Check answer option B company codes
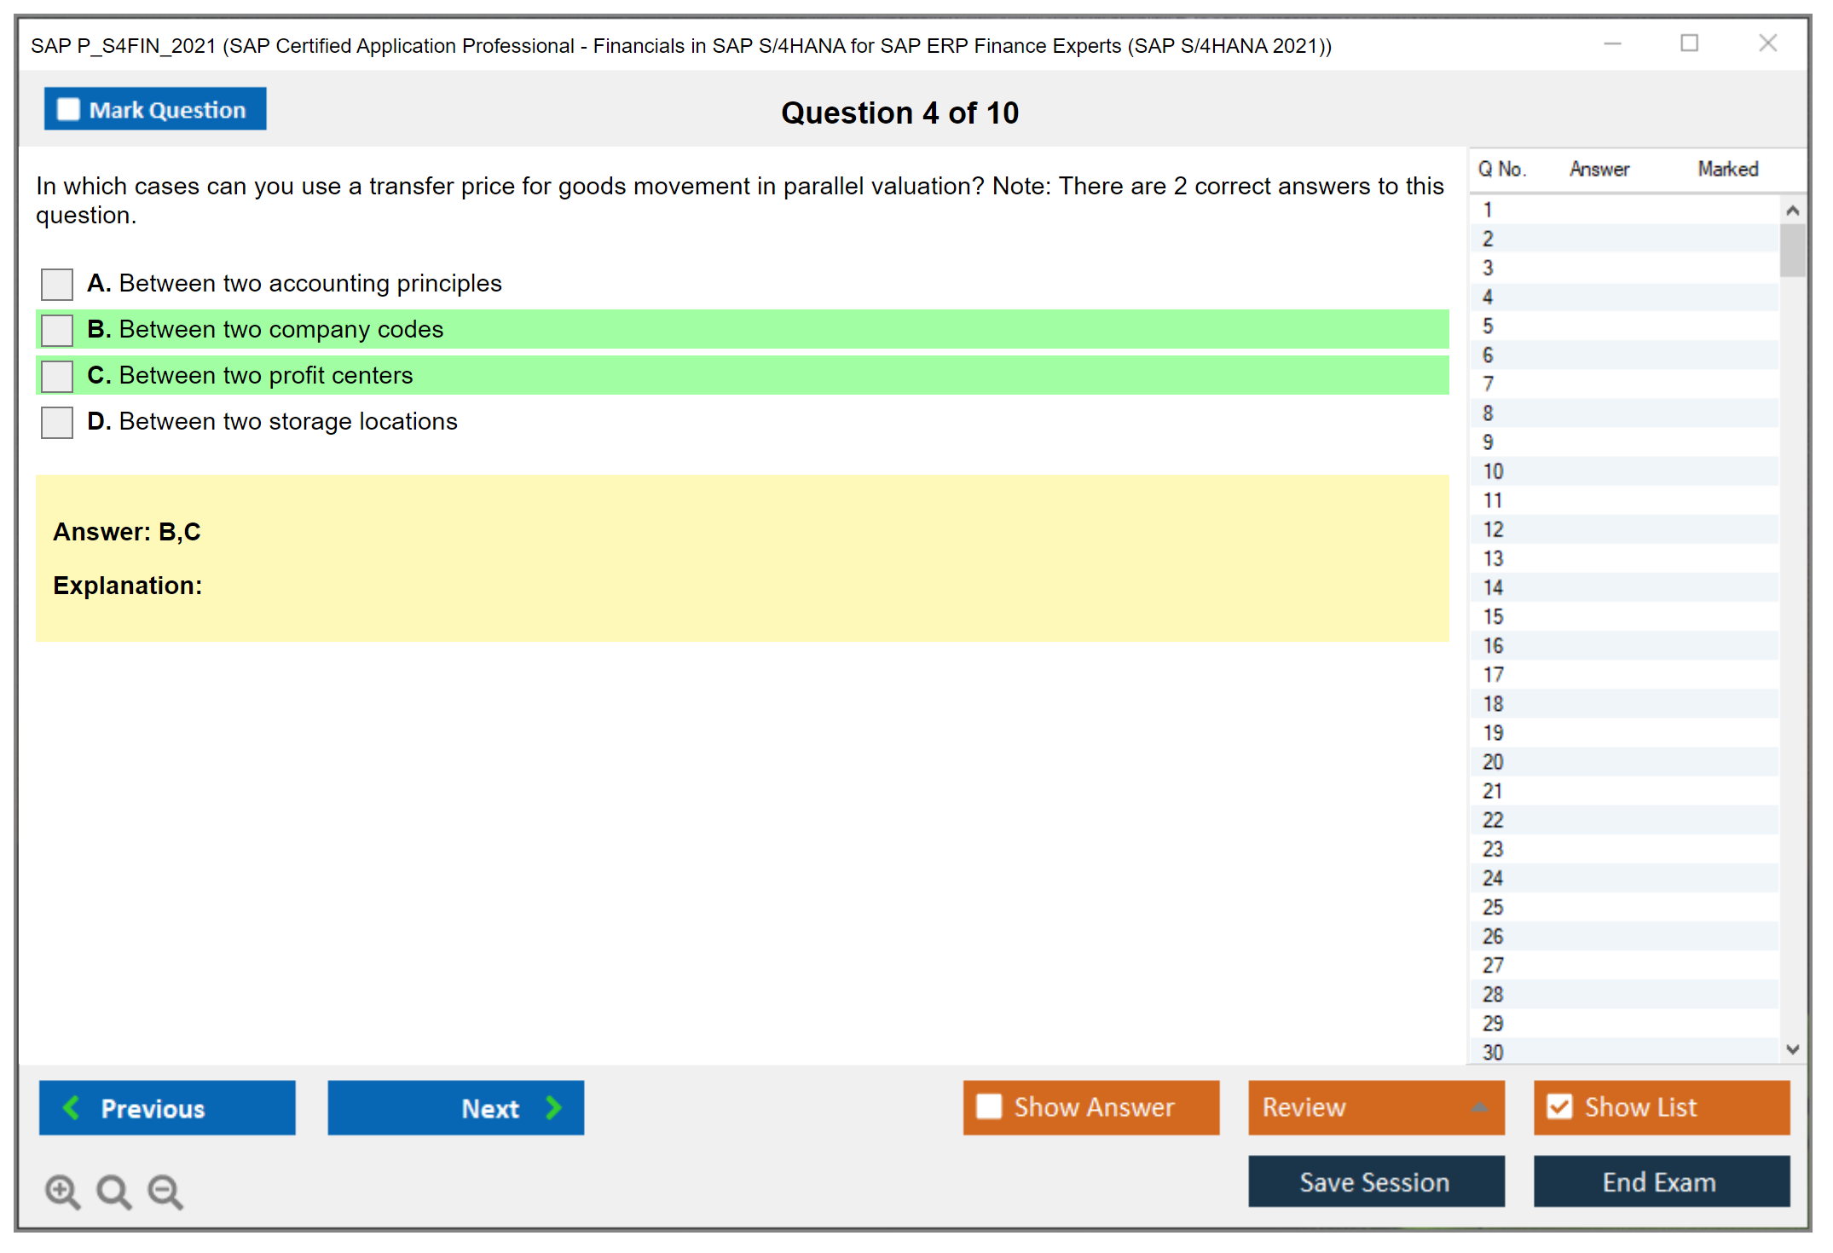The image size is (1833, 1253). click(x=57, y=330)
